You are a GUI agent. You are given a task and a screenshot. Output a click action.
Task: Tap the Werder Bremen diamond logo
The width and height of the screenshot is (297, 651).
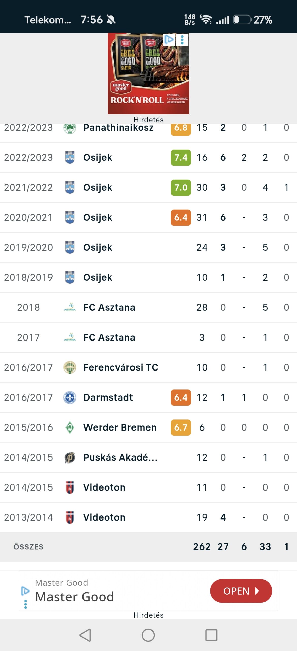click(70, 427)
